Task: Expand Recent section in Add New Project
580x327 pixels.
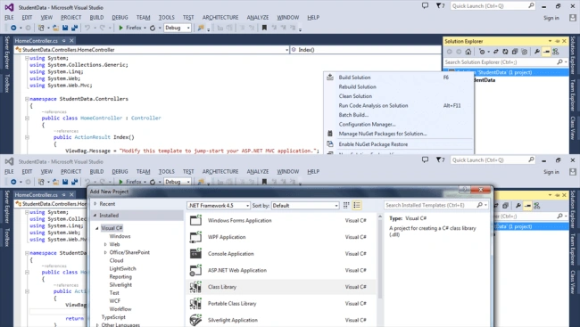Action: coord(95,203)
